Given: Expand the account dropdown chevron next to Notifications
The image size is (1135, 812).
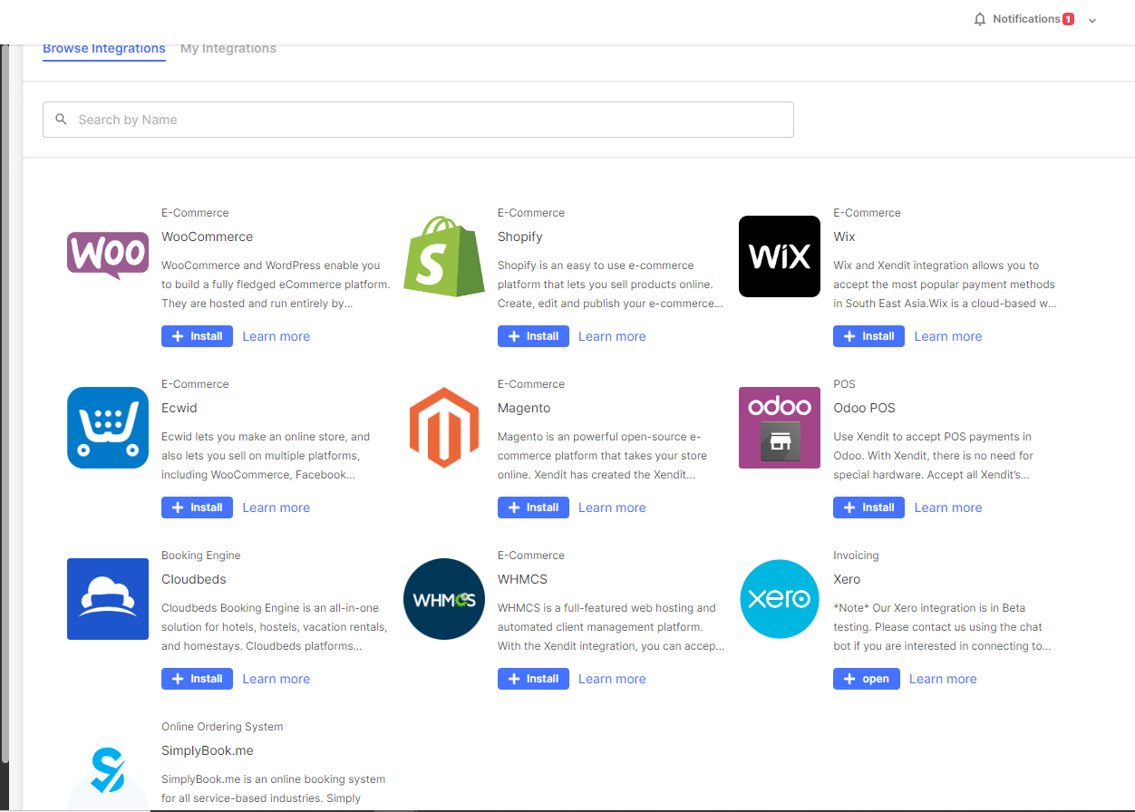Looking at the screenshot, I should pyautogui.click(x=1091, y=20).
